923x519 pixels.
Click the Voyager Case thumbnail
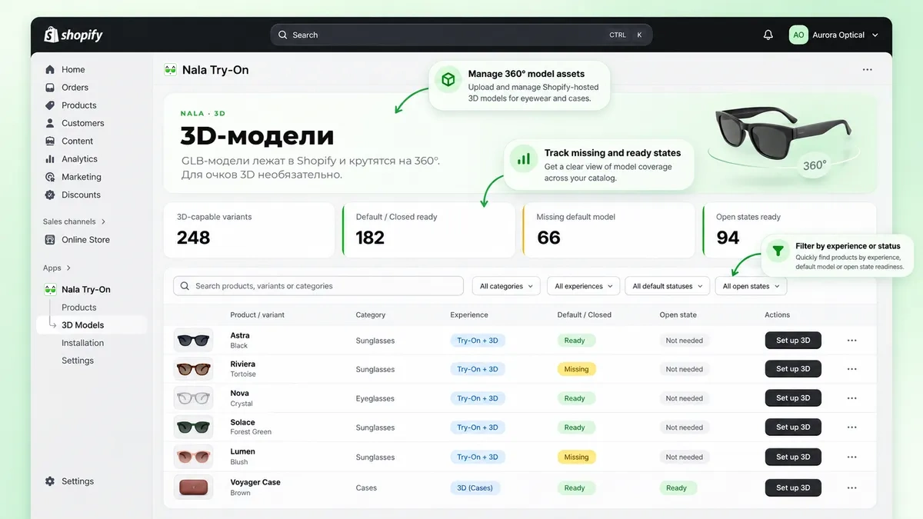tap(194, 487)
